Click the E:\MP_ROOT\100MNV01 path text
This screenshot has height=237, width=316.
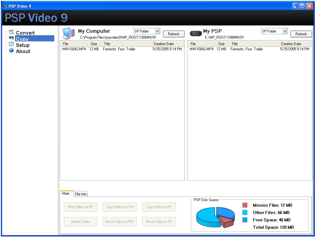tap(224, 37)
